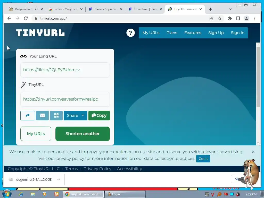This screenshot has width=264, height=198.
Task: Reload the current page
Action: tap(26, 18)
